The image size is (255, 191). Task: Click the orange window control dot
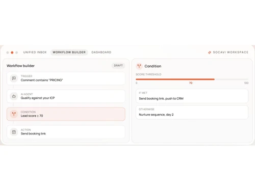pyautogui.click(x=12, y=52)
